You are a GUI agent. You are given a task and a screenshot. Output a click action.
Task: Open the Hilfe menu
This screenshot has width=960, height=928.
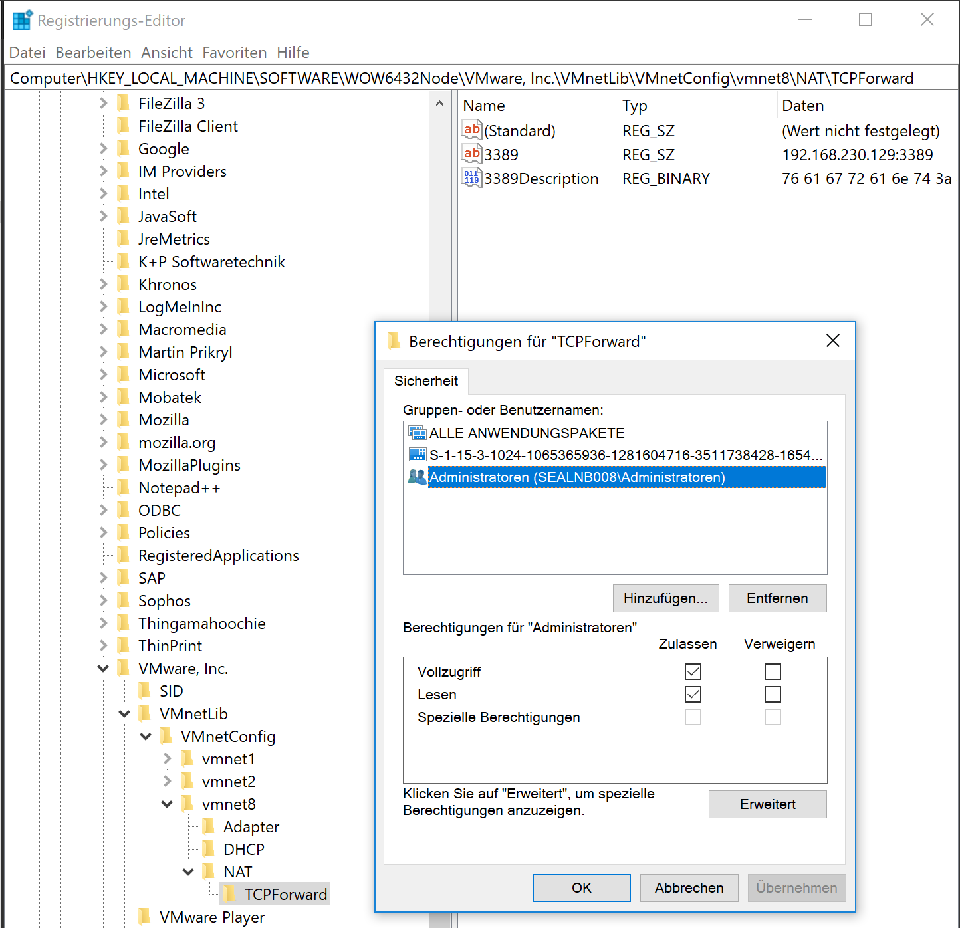(x=293, y=52)
